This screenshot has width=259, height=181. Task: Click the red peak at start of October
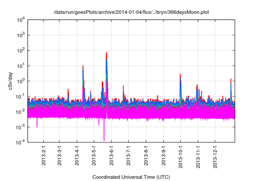coord(180,75)
